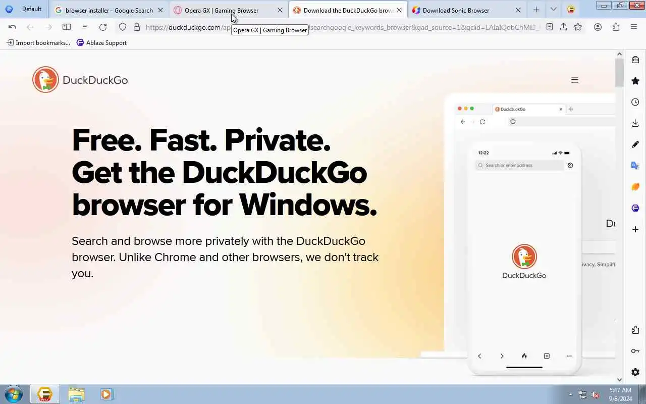Open media player icon in taskbar
Screen dimensions: 646x404
coord(106,394)
